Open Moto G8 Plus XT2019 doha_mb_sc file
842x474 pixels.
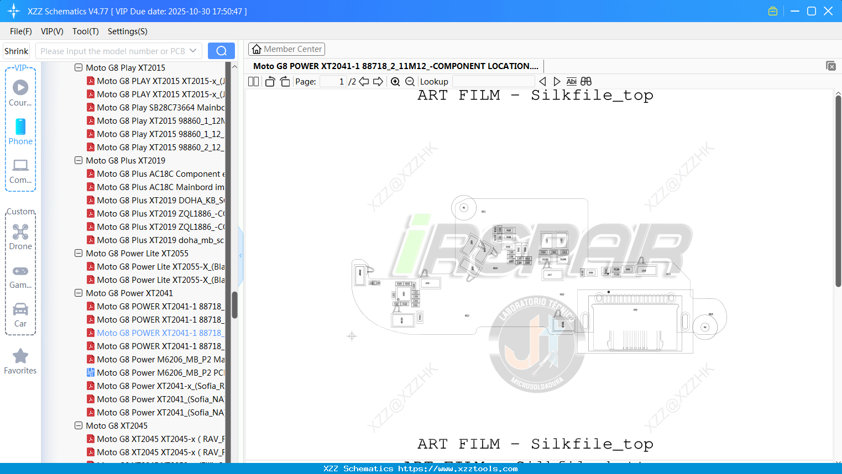point(155,240)
